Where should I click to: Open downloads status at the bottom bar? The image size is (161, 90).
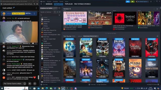pyautogui.click(x=97, y=84)
